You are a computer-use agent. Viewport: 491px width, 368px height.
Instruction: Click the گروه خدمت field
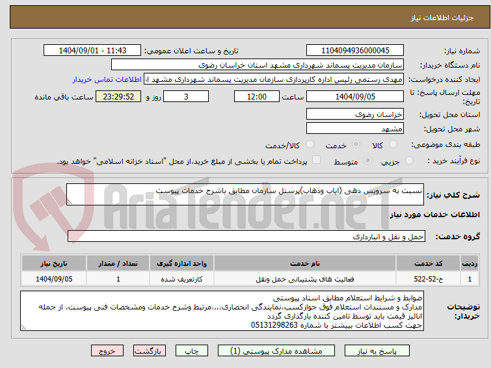click(246, 237)
